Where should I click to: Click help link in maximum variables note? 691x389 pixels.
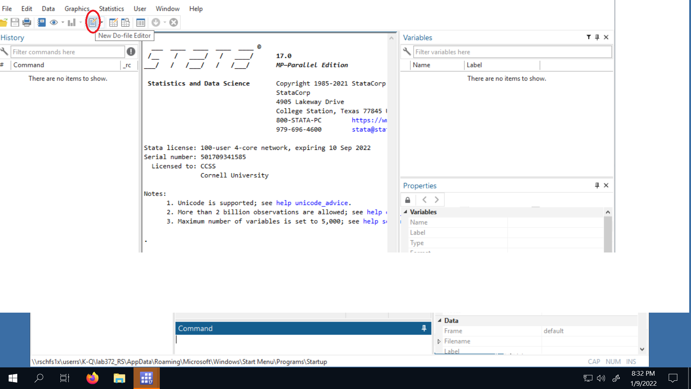[375, 221]
